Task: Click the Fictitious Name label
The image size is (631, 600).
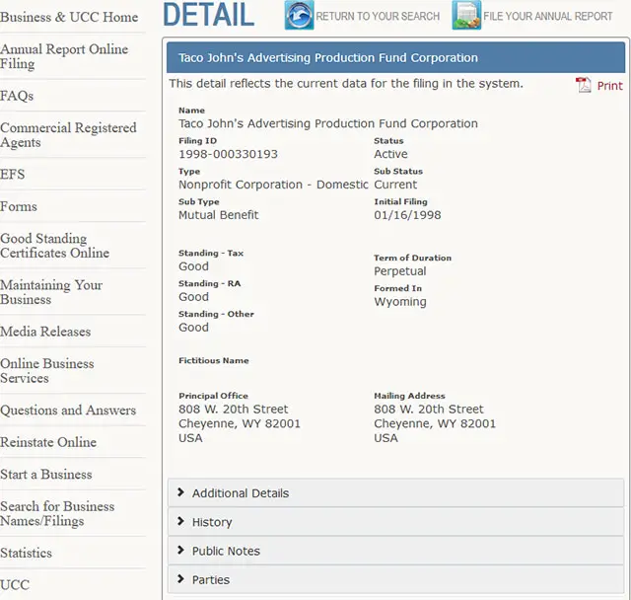Action: (213, 360)
